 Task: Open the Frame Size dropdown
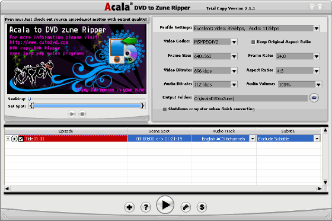pos(234,56)
